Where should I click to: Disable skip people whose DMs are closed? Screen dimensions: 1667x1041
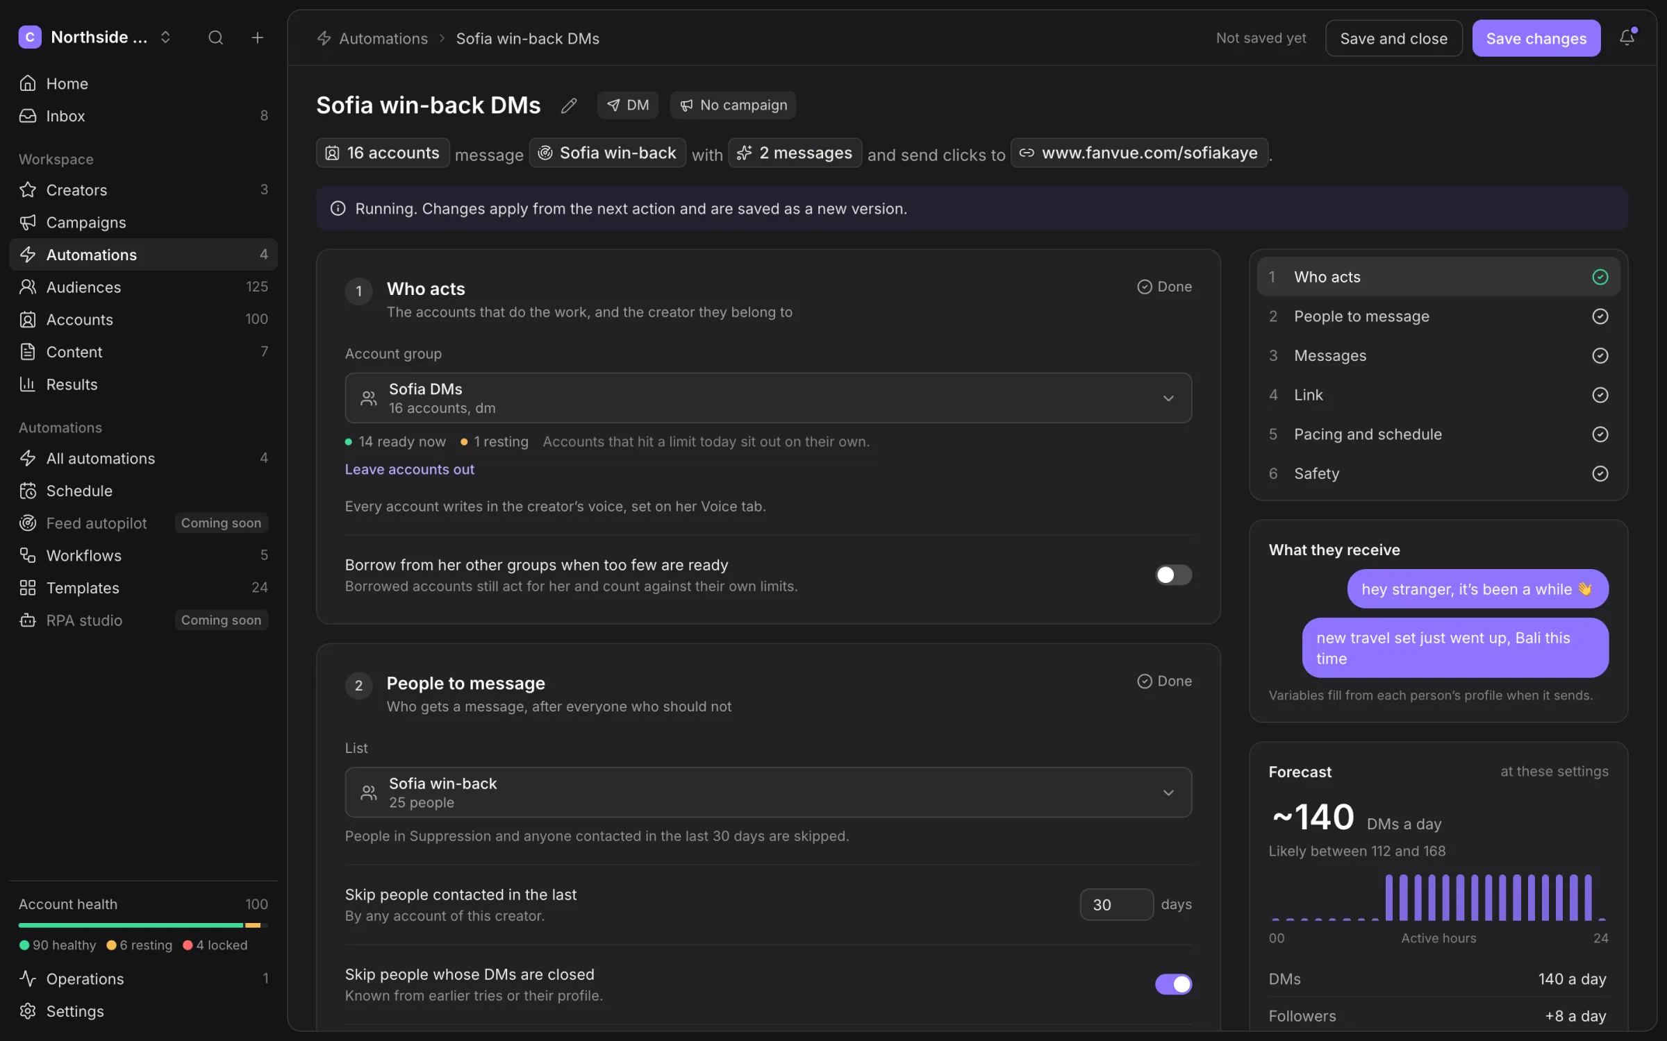coord(1173,984)
